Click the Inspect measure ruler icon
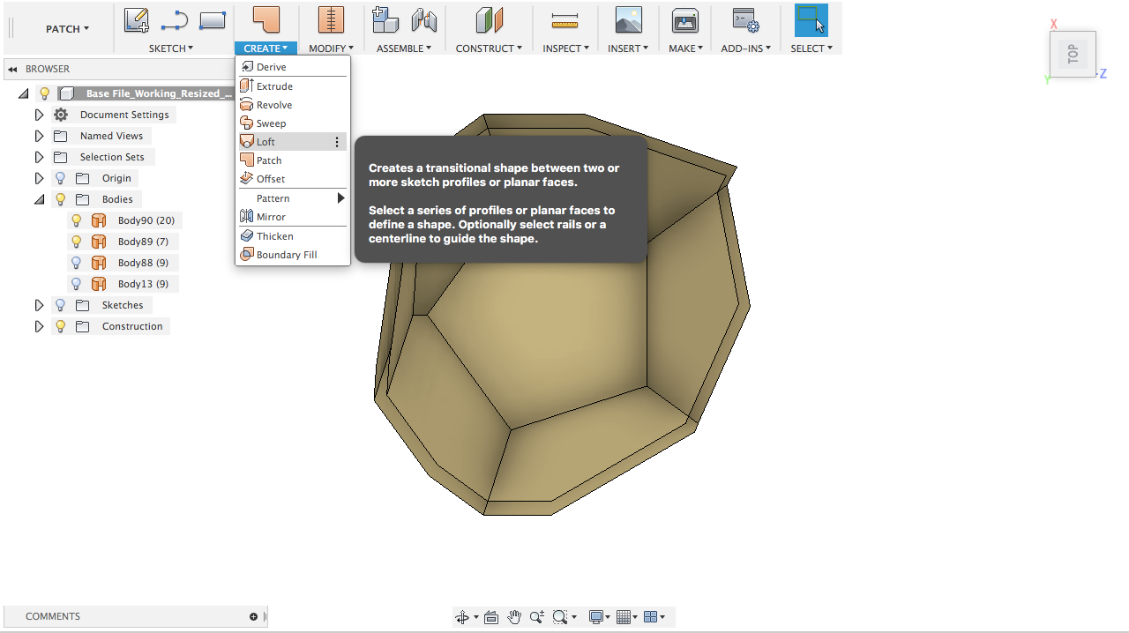The width and height of the screenshot is (1129, 633). pyautogui.click(x=564, y=20)
